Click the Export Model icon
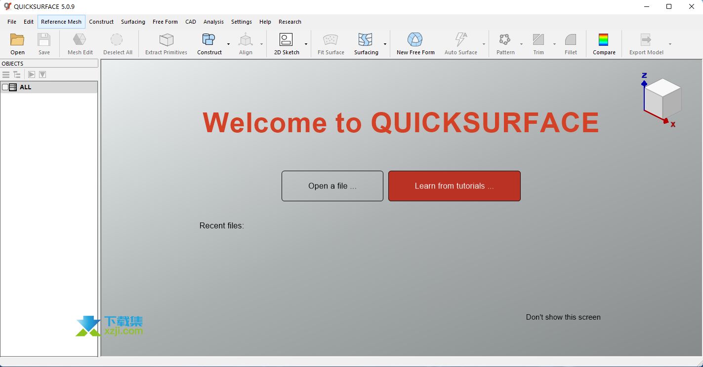703x367 pixels. pyautogui.click(x=646, y=40)
